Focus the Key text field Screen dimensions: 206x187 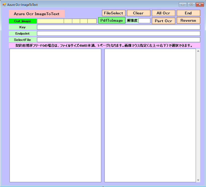[118, 27]
